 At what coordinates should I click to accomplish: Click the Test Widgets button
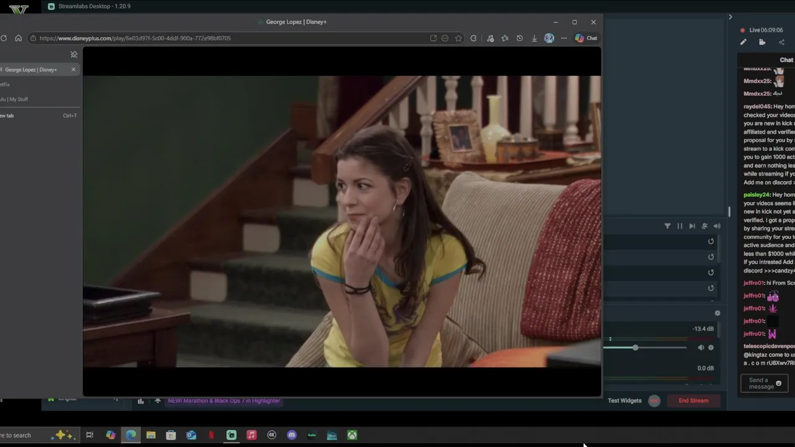[625, 400]
